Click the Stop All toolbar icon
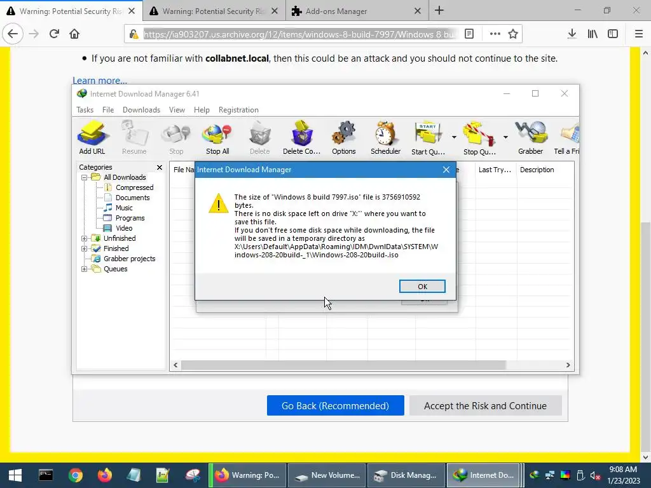 [217, 137]
